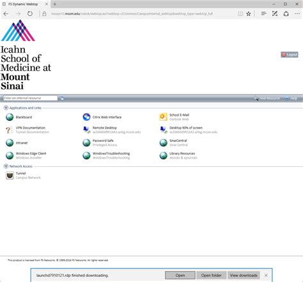Launch Desktop 90% of screen icon
The image size is (303, 282).
click(164, 130)
